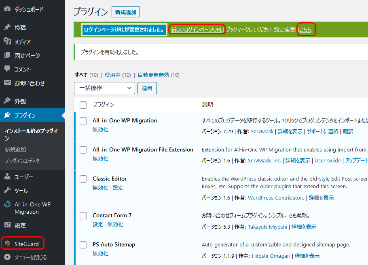The width and height of the screenshot is (368, 265).
Task: View details for Classic Editor
Action: tap(321, 198)
